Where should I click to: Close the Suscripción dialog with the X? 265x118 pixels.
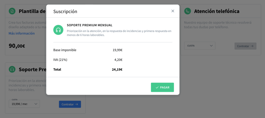173,11
